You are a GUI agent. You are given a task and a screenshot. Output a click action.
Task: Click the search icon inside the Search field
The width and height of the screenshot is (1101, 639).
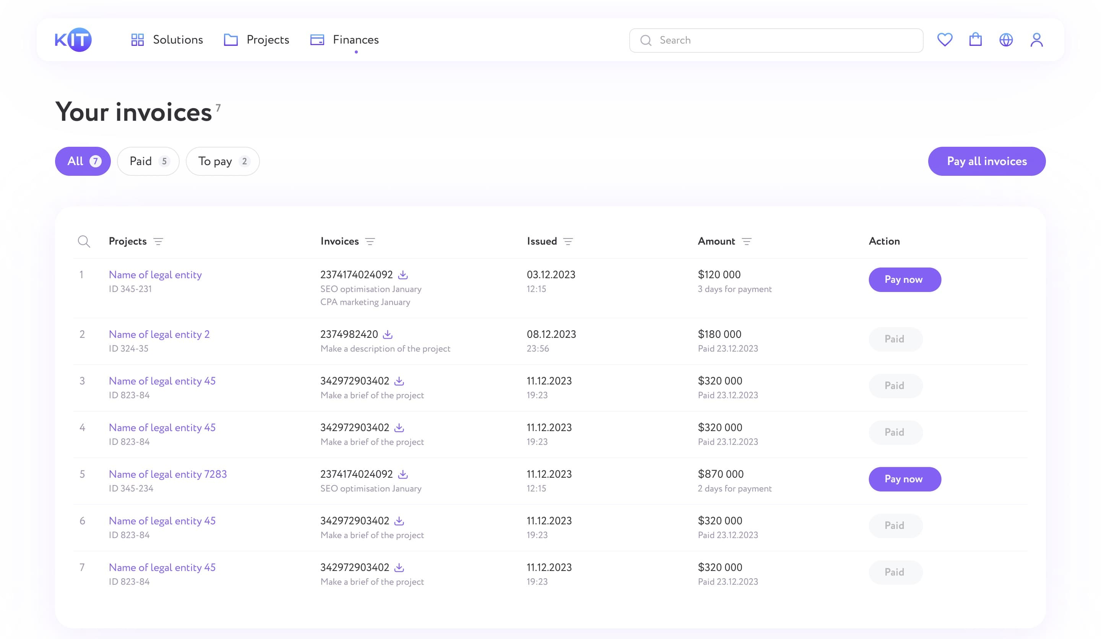point(646,41)
